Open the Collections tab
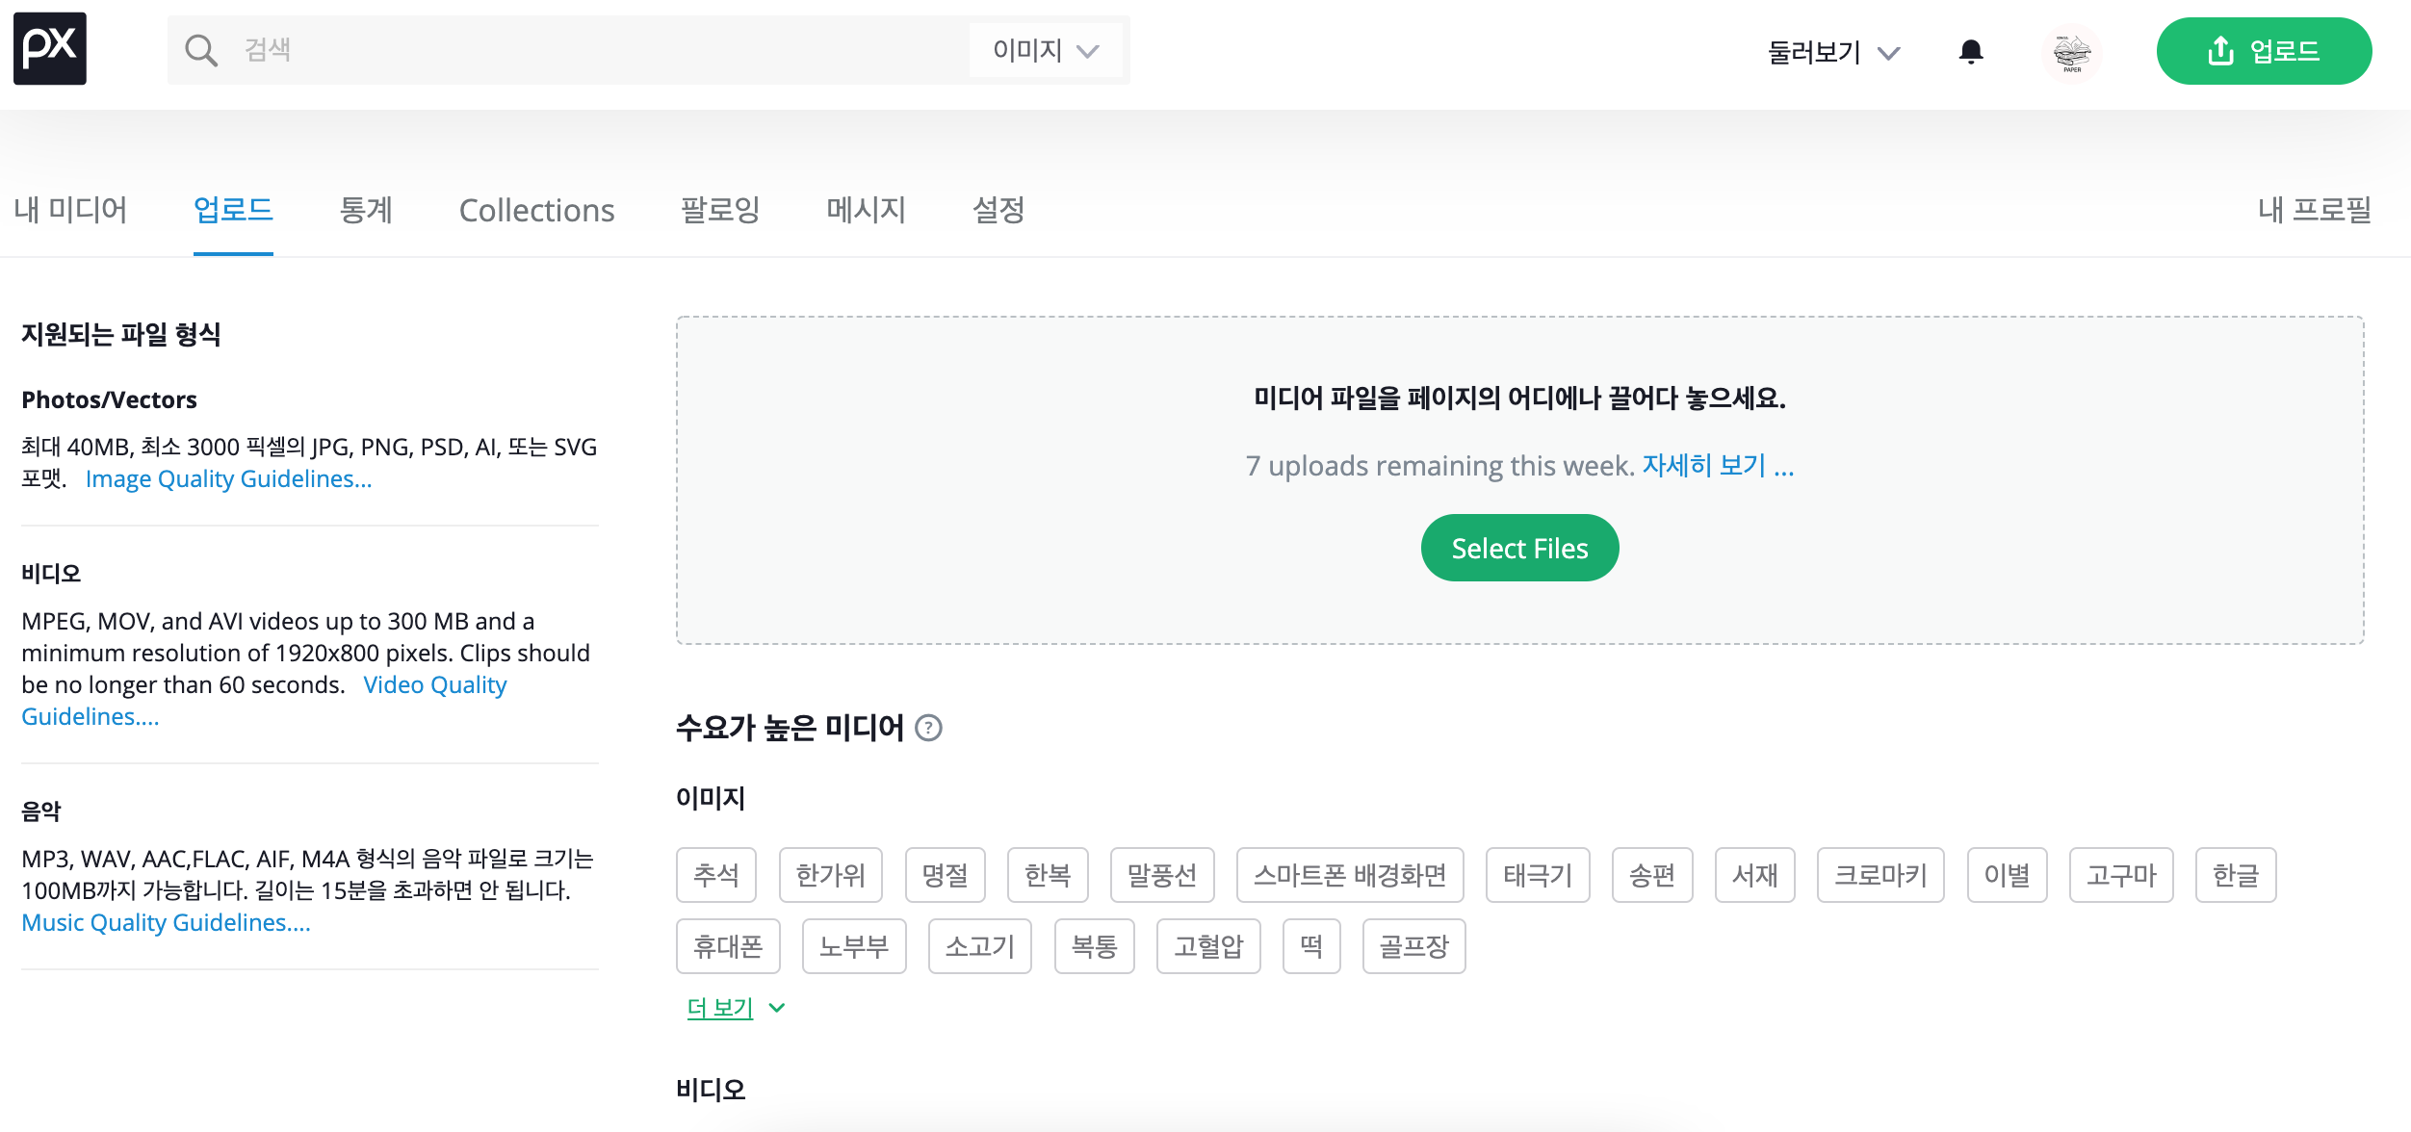2411x1132 pixels. coord(536,210)
